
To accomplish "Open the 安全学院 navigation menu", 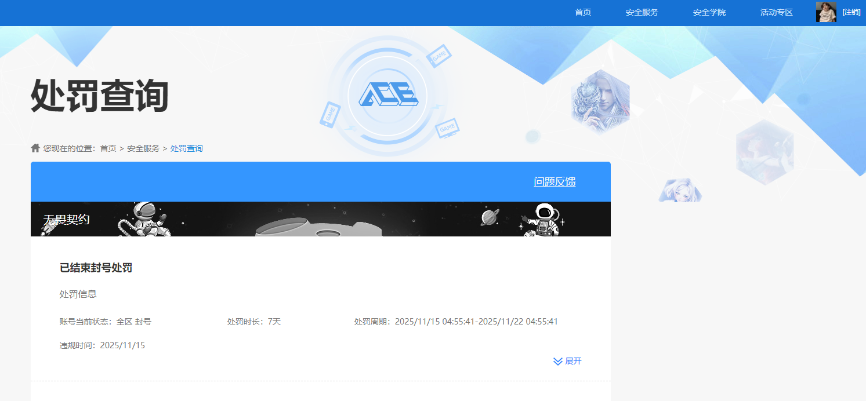I will [709, 12].
